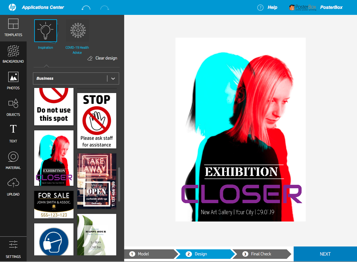Select the Photos tool
This screenshot has height=262, width=357.
pos(13,78)
